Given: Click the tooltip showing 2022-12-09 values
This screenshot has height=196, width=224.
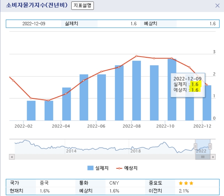Looking at the screenshot, I should (188, 85).
